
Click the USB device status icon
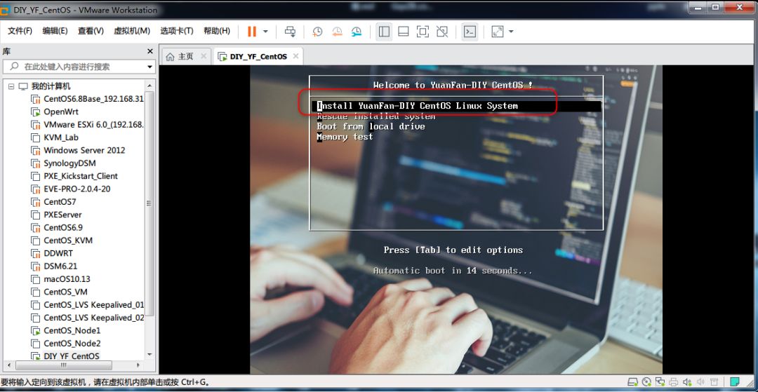click(x=714, y=382)
